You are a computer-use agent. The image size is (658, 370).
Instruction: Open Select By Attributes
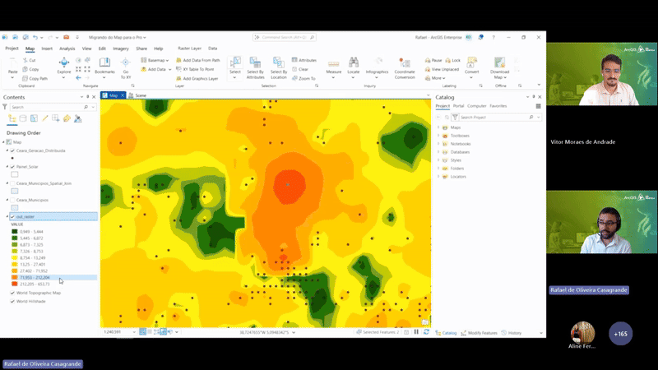click(255, 68)
